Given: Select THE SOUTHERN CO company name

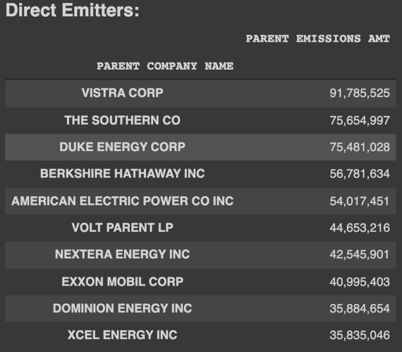Looking at the screenshot, I should (x=122, y=120).
